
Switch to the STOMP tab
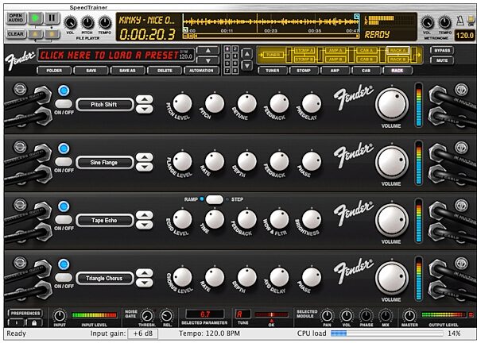pyautogui.click(x=304, y=71)
